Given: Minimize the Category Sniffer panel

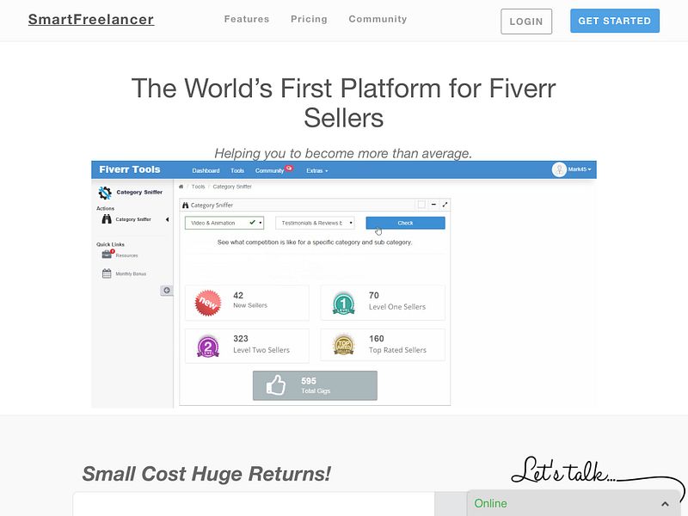Looking at the screenshot, I should tap(433, 205).
